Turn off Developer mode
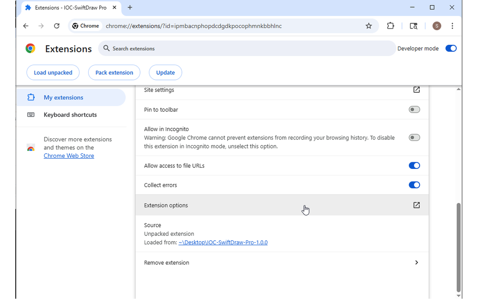 [x=451, y=48]
